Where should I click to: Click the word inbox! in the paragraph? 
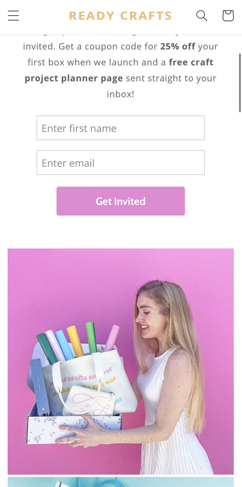[121, 94]
